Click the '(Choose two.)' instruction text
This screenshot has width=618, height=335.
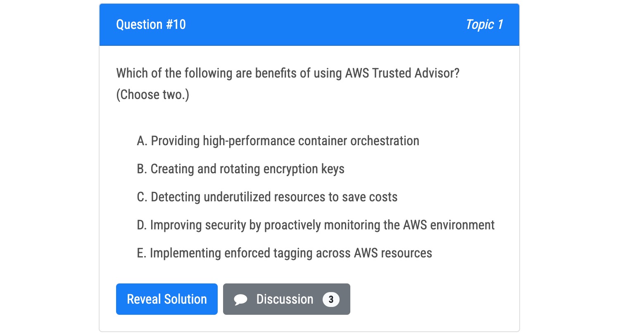152,95
